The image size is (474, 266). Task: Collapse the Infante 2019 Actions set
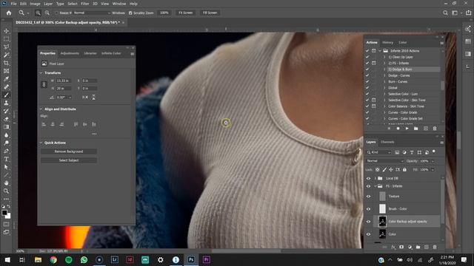coord(380,51)
